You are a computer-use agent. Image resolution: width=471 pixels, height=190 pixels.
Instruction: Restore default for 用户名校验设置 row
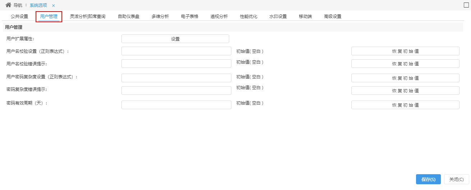point(405,51)
